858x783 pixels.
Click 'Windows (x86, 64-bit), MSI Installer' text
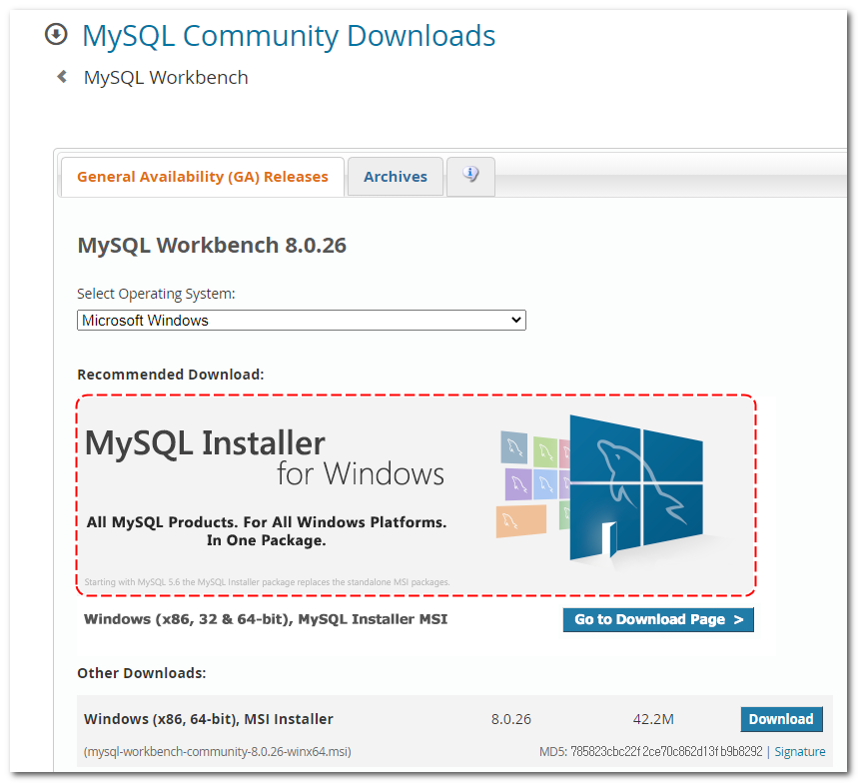click(209, 719)
